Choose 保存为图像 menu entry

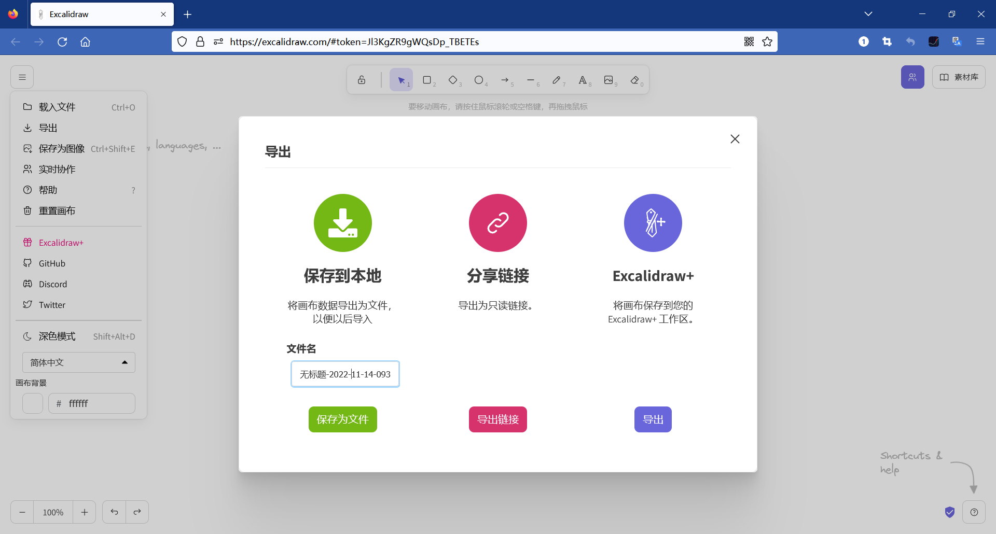coord(79,149)
